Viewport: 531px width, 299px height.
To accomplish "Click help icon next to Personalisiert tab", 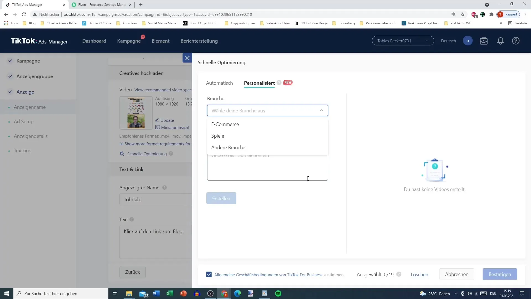I will coord(279,83).
